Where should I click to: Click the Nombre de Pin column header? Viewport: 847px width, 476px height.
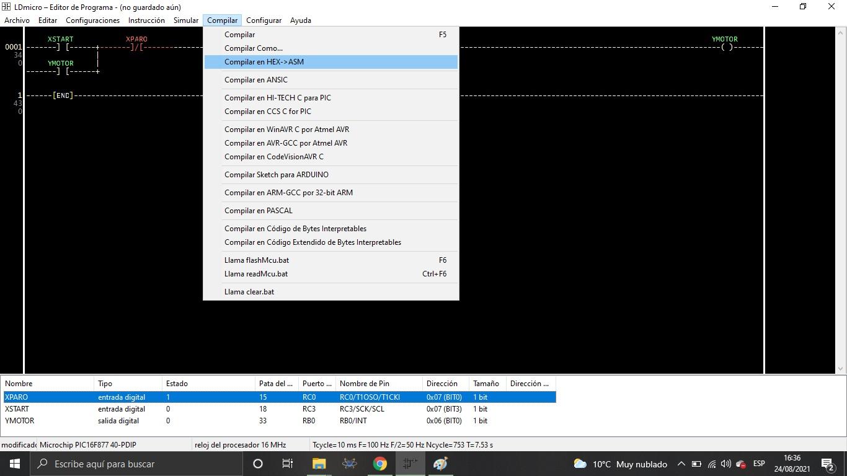(380, 384)
